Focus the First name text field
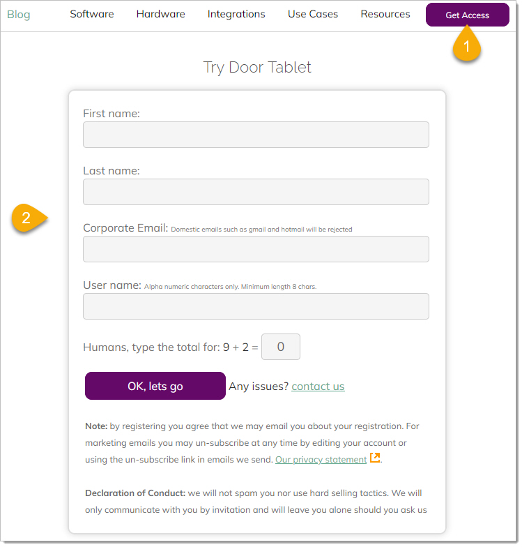The height and width of the screenshot is (547, 522). (256, 135)
